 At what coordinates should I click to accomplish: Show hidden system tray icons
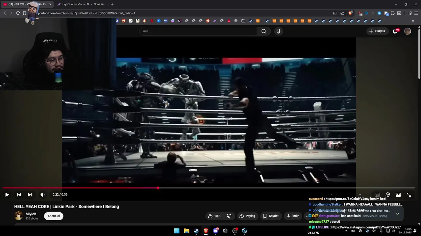tap(346, 231)
